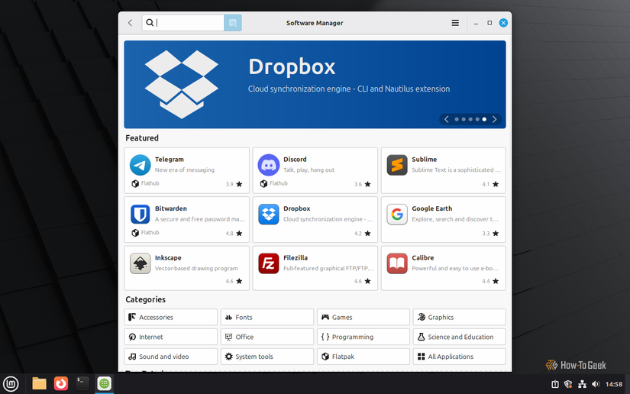Go back using the header back arrow
This screenshot has width=630, height=394.
130,23
